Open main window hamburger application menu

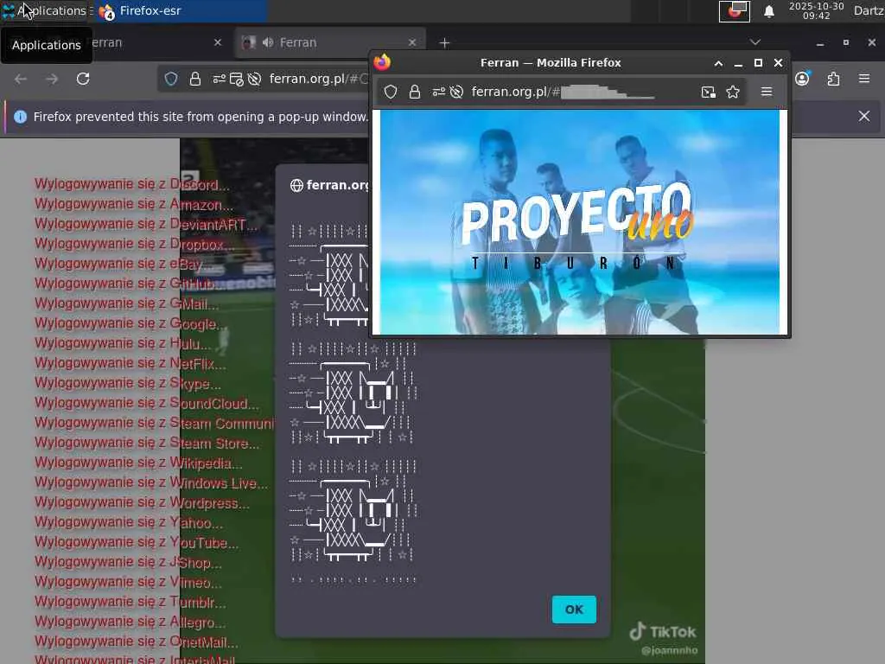[864, 79]
